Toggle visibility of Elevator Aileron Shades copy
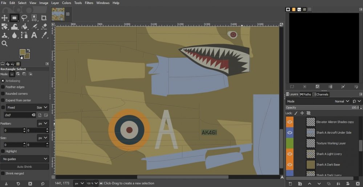 click(290, 122)
